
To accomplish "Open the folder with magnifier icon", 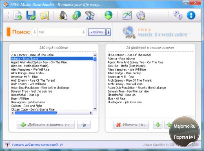I will [44, 15].
